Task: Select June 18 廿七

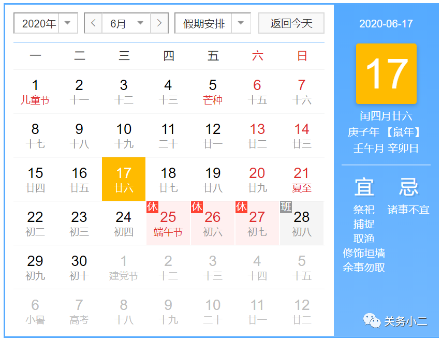Action: [168, 179]
